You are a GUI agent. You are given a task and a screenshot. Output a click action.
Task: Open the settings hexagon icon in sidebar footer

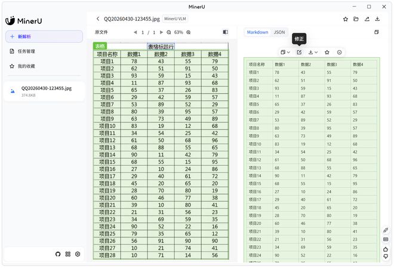[x=78, y=254]
